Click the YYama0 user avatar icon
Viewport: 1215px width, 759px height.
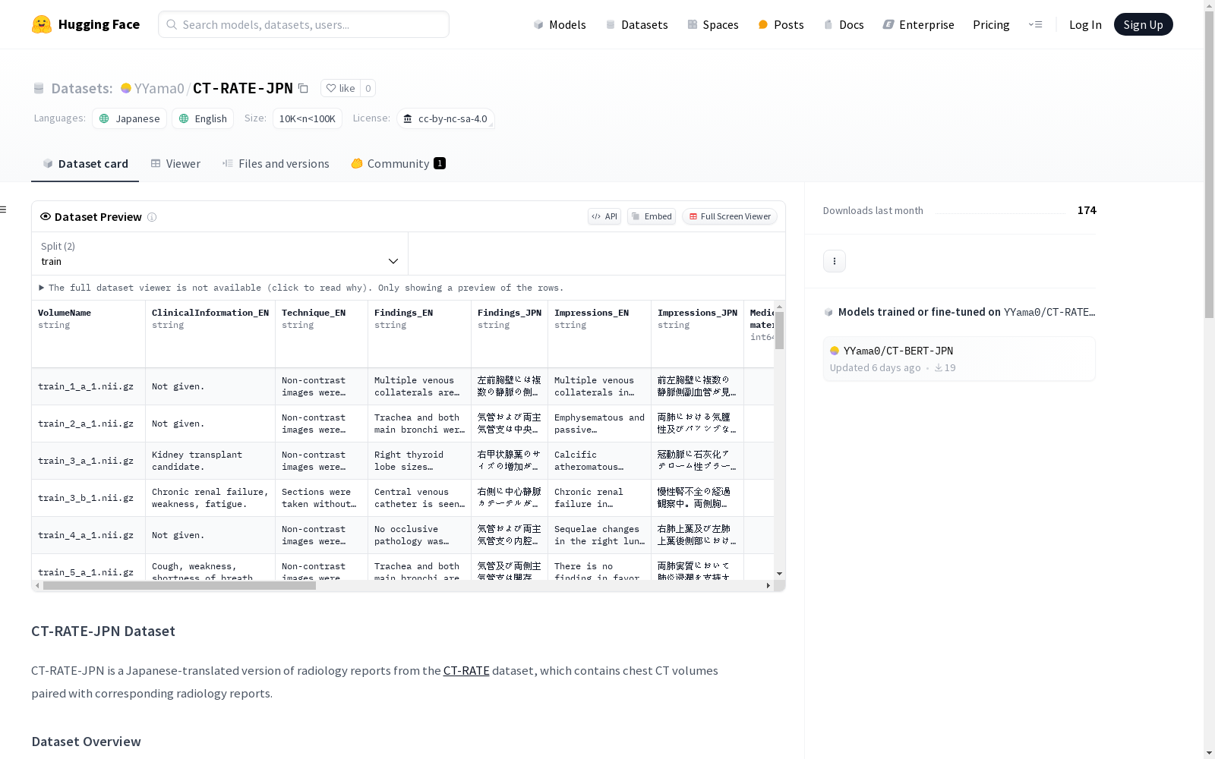pos(126,88)
